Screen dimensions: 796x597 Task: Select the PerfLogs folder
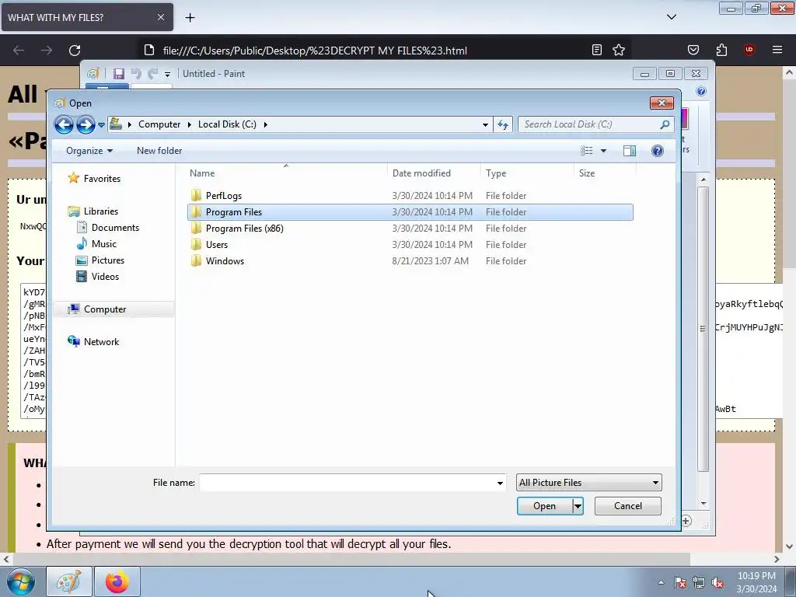click(410, 195)
